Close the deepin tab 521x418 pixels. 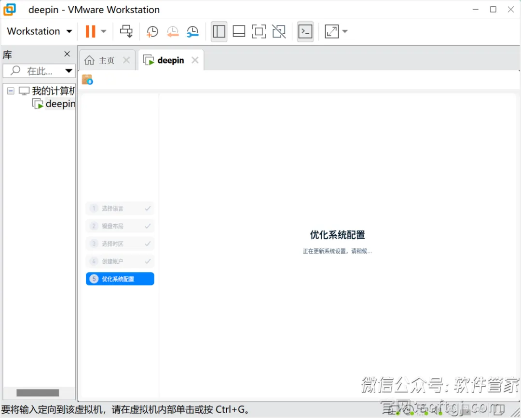click(195, 60)
